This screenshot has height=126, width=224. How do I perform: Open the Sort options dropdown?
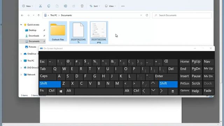(95, 6)
